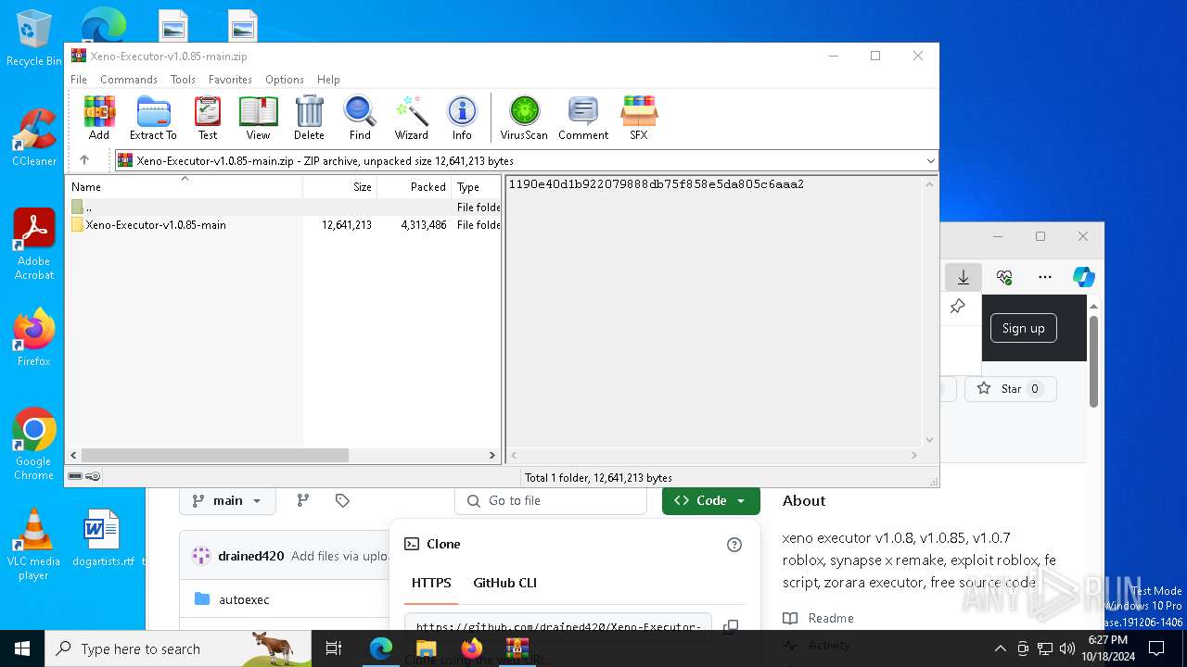Open dogartists.rtf desktop file
This screenshot has width=1187, height=667.
(103, 537)
